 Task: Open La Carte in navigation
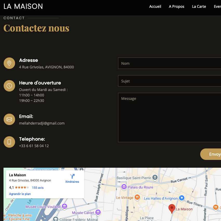(199, 6)
